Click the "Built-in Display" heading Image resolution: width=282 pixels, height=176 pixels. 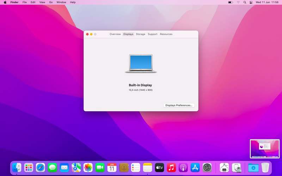pos(140,85)
